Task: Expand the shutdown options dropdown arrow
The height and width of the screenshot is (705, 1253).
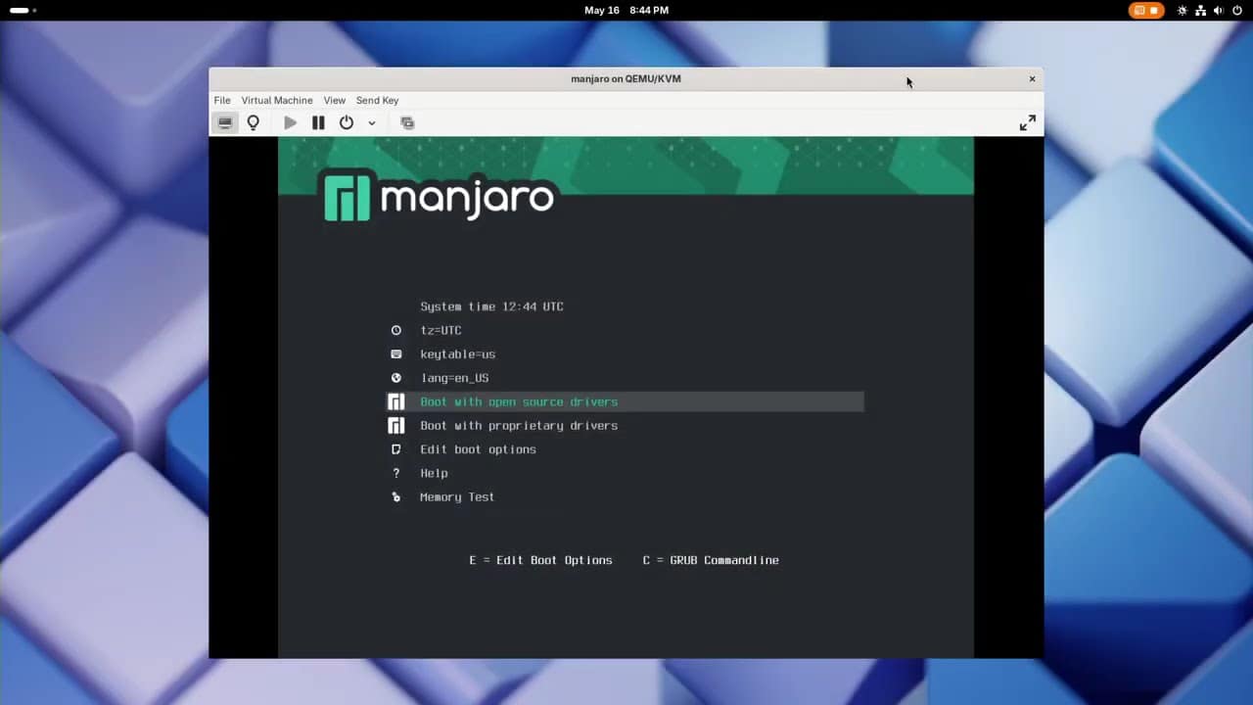Action: 372,123
